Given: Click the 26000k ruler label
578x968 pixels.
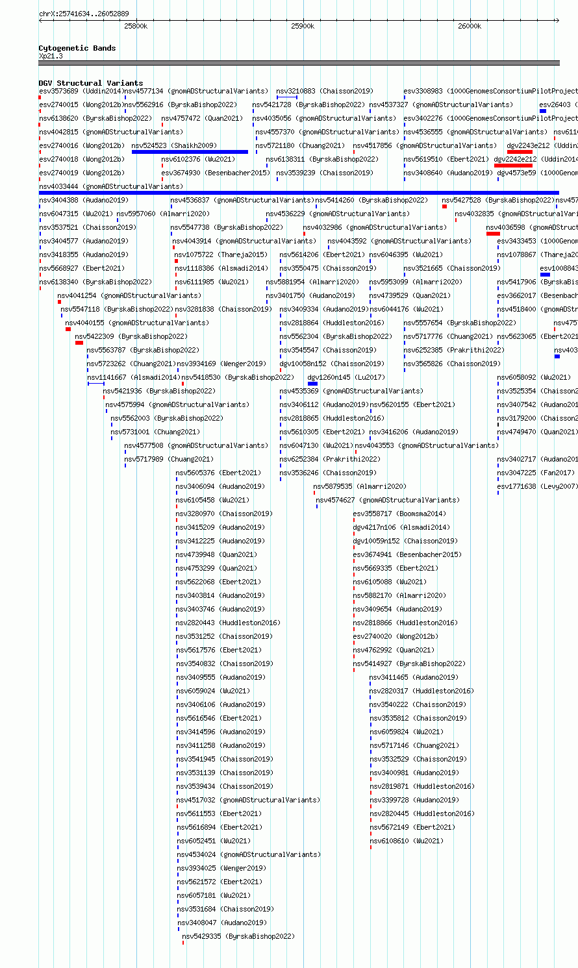Looking at the screenshot, I should pos(470,26).
